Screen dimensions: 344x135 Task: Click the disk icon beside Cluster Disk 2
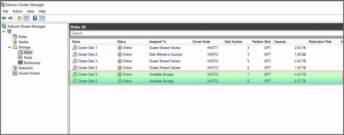[x=75, y=55]
